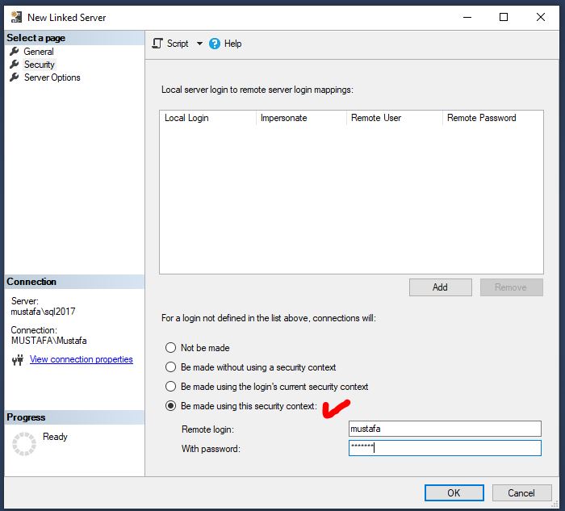Click the 'MUSTAFA\Mustafa' connection text
This screenshot has width=565, height=511.
coord(49,341)
